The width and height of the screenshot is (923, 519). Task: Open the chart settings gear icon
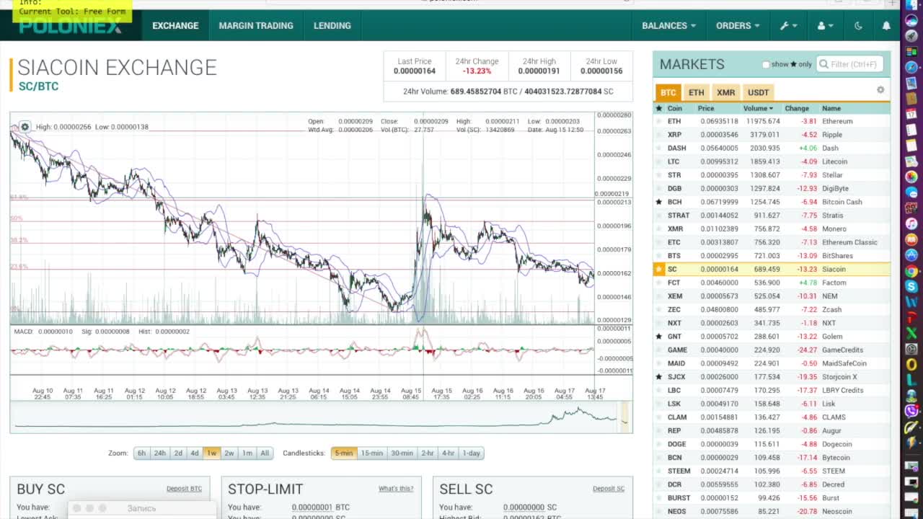[x=25, y=127]
